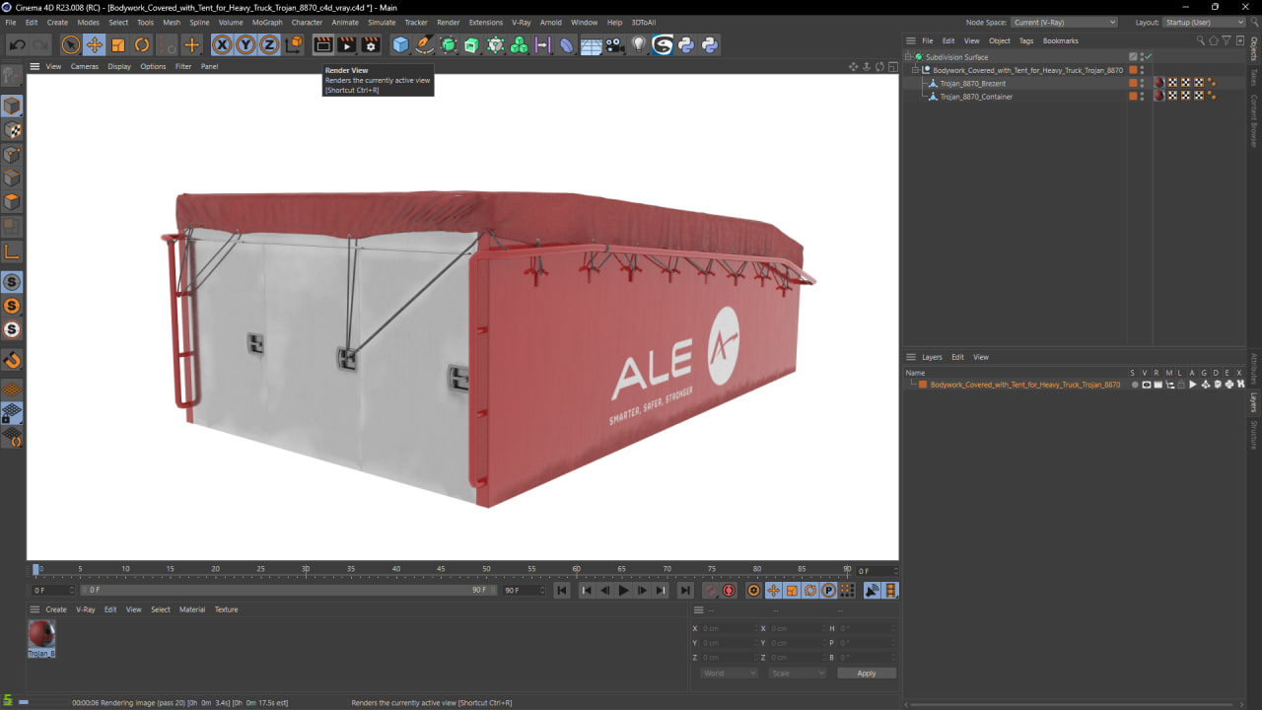Toggle visibility dots for Trojan_8870_Container
The width and height of the screenshot is (1262, 710).
[1143, 96]
